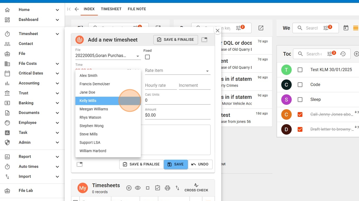This screenshot has width=359, height=201.
Task: Click the blue SAVE button
Action: (176, 164)
